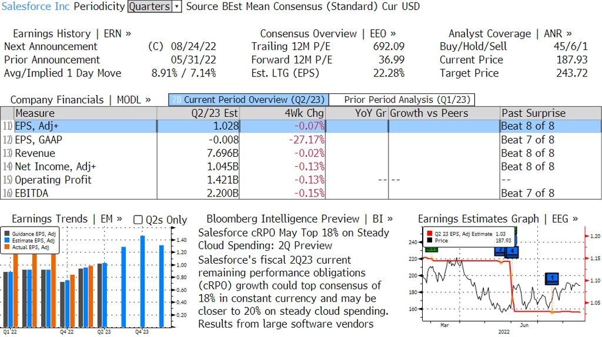This screenshot has height=337, width=602.
Task: Click Revenue surprise Beat 8 of 8
Action: [x=527, y=153]
